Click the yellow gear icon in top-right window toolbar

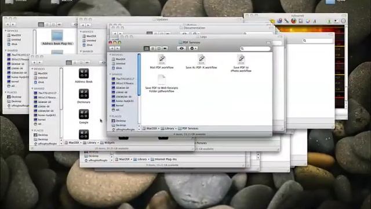pos(272,21)
